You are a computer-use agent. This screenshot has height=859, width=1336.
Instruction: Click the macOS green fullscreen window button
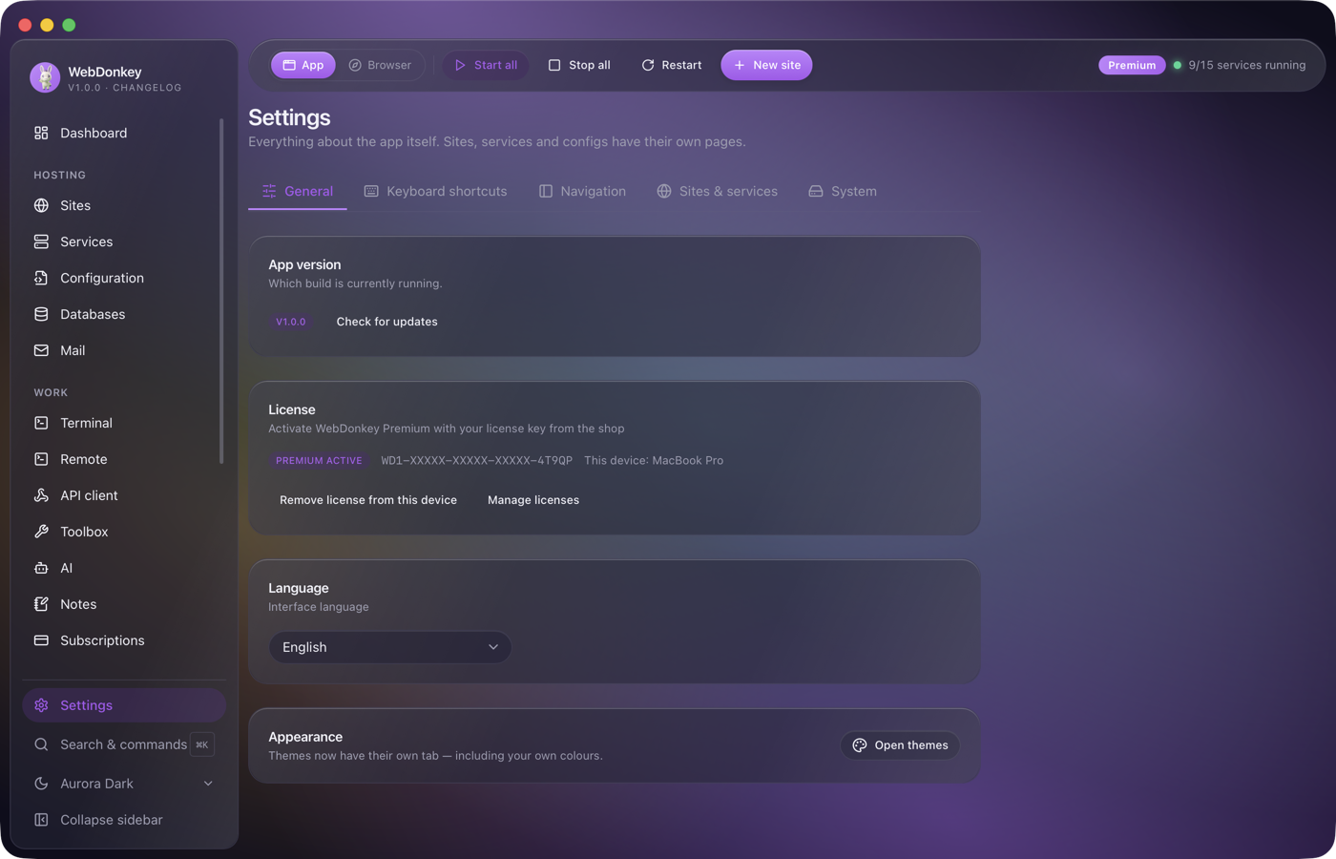pyautogui.click(x=69, y=25)
